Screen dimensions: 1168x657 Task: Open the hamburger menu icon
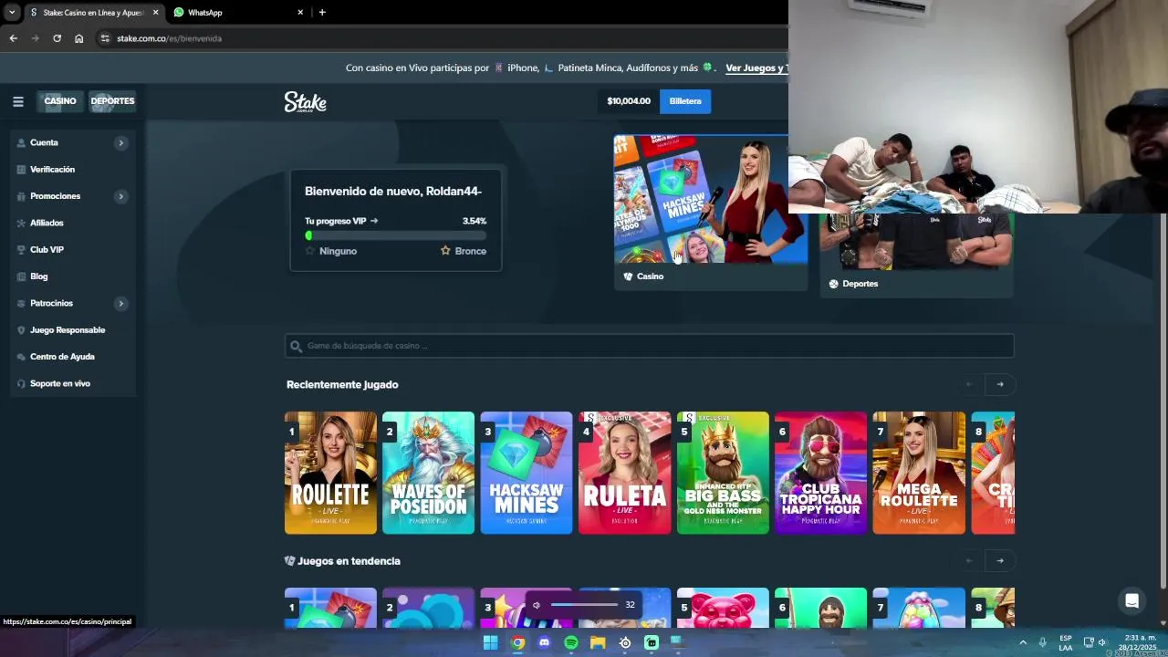[17, 101]
